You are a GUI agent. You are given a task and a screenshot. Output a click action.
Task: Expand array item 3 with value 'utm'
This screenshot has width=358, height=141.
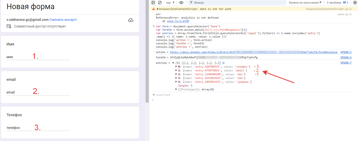click(x=176, y=78)
